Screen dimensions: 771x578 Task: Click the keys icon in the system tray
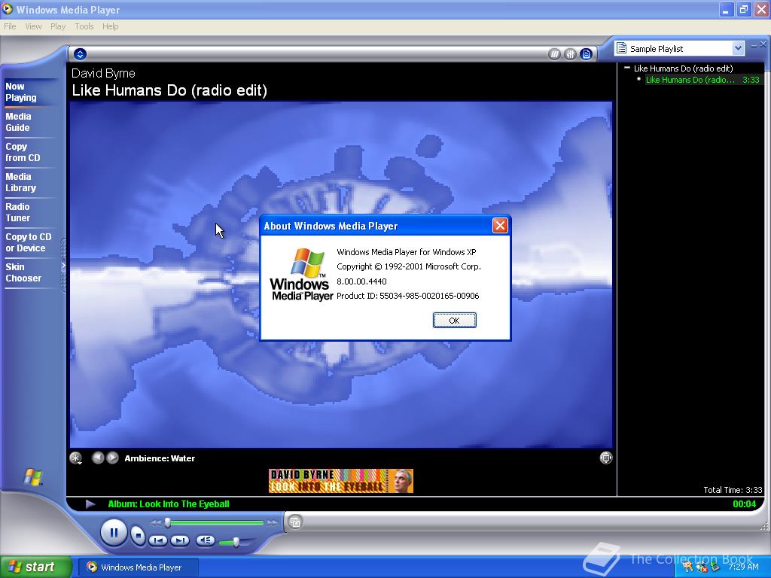tap(687, 567)
